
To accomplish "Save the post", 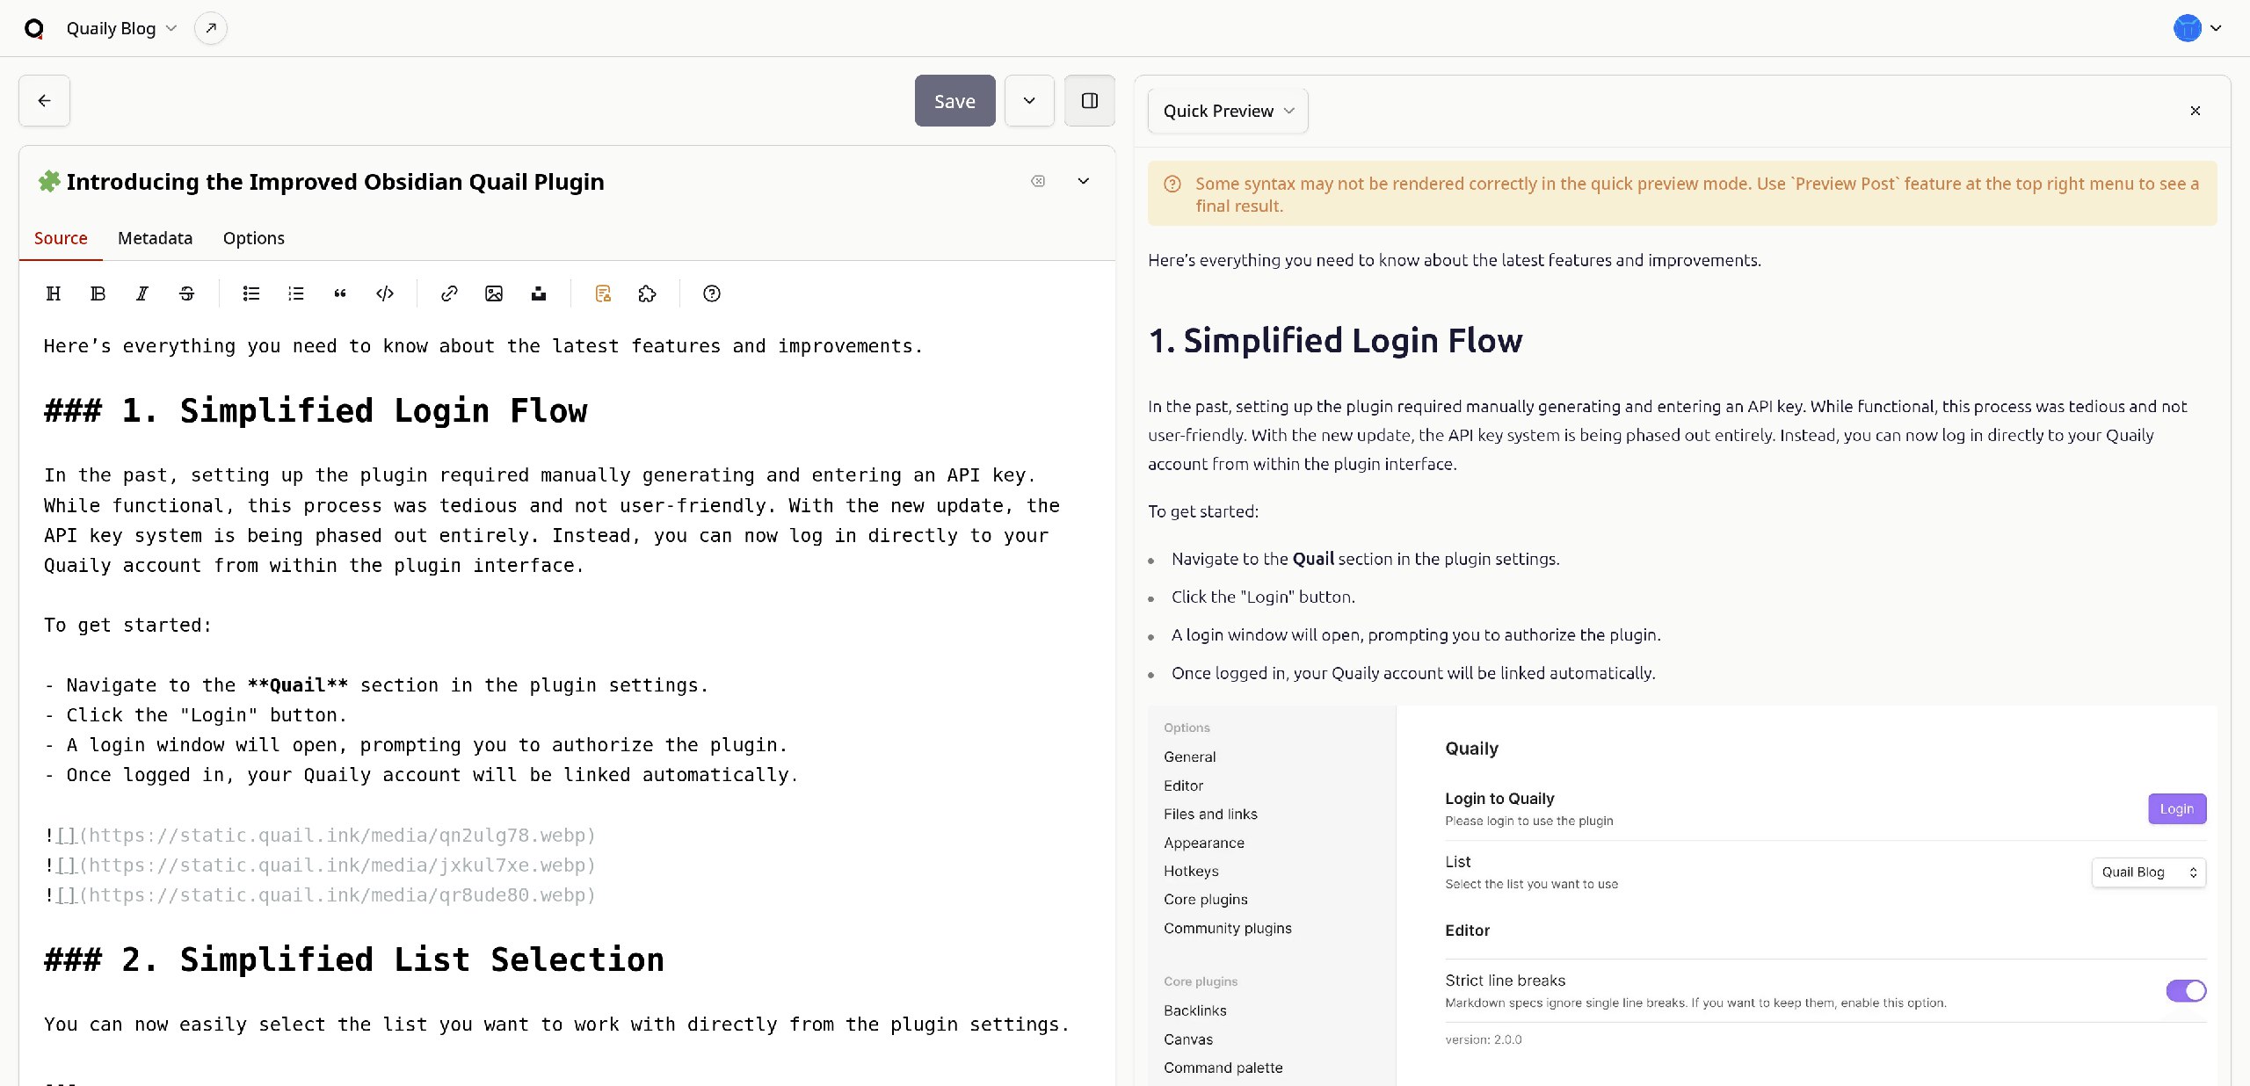I will click(954, 101).
